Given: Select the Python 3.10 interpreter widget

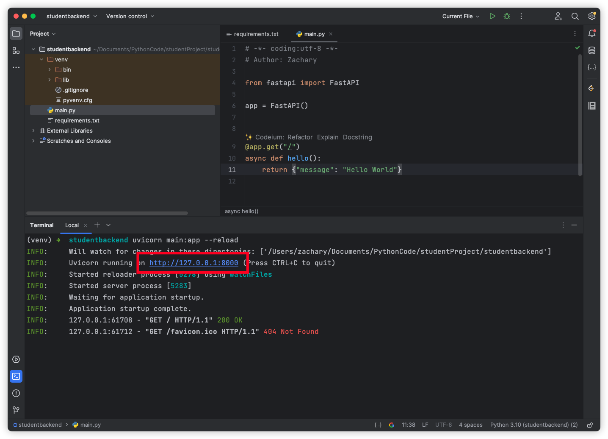Looking at the screenshot, I should point(533,425).
